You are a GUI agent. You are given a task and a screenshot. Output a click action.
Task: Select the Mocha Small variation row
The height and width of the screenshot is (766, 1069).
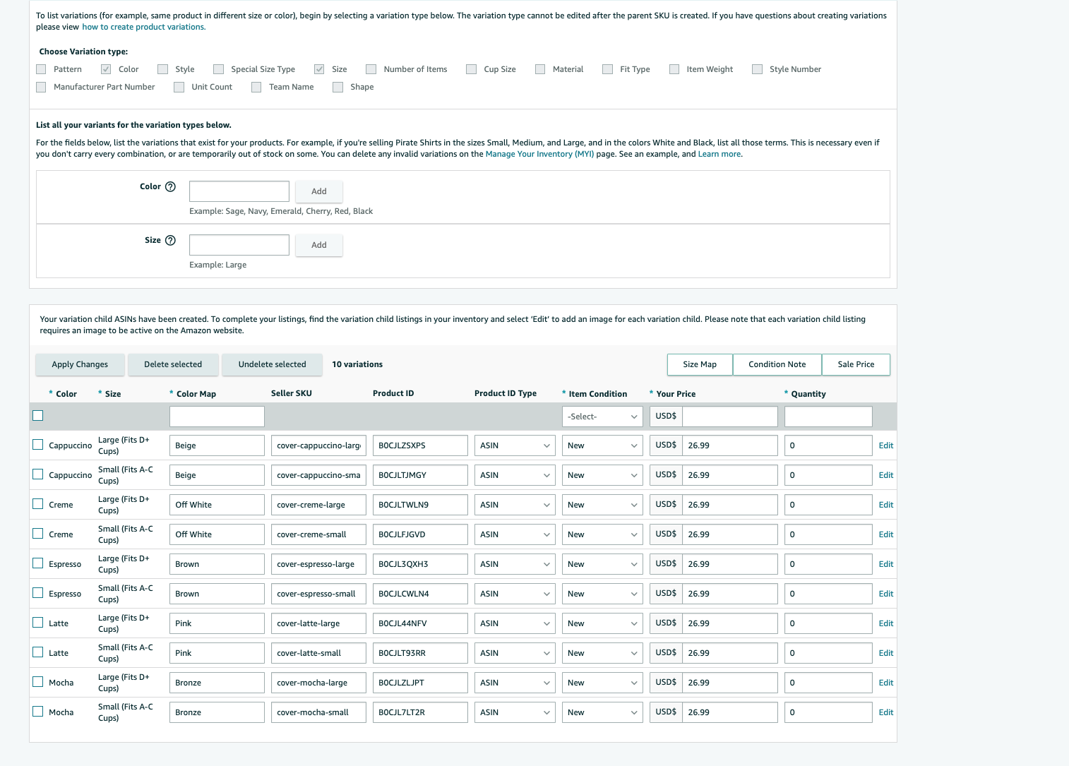pos(38,712)
